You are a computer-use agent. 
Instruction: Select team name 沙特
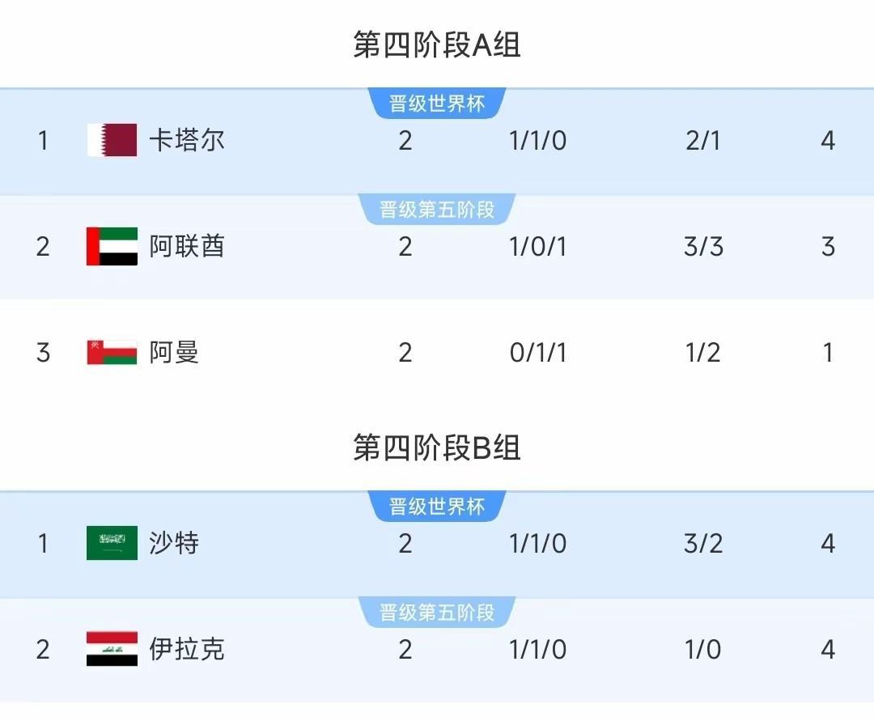pyautogui.click(x=174, y=543)
